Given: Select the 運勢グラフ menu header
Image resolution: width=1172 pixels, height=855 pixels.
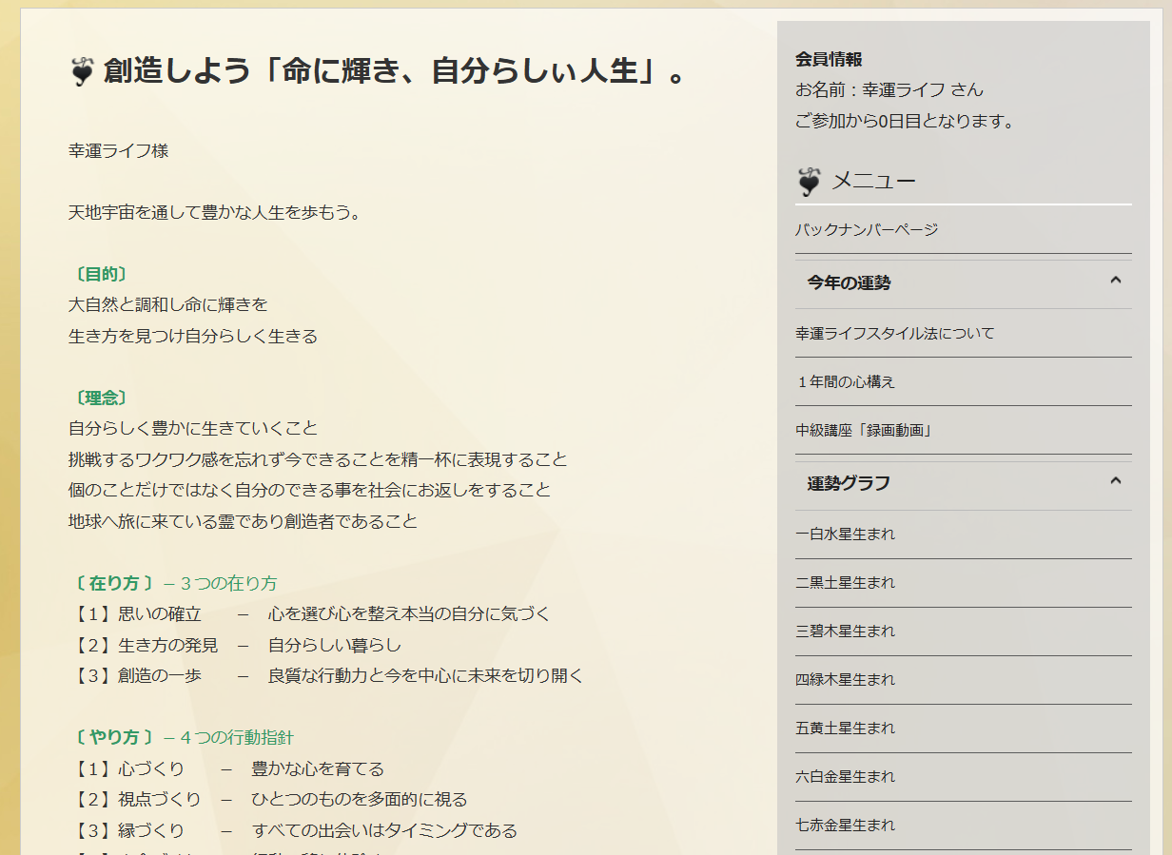Looking at the screenshot, I should pos(849,483).
